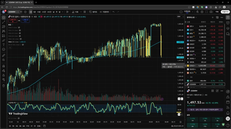Viewport: 231px width, 129px height.
Task: Open the alerts panel in right sidebar
Action: coord(228,23)
